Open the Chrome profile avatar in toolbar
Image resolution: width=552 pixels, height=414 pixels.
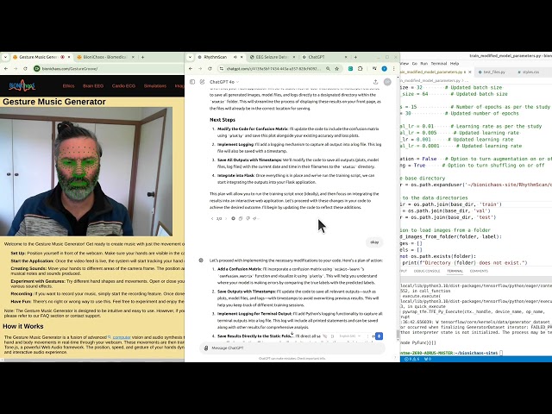pos(385,69)
